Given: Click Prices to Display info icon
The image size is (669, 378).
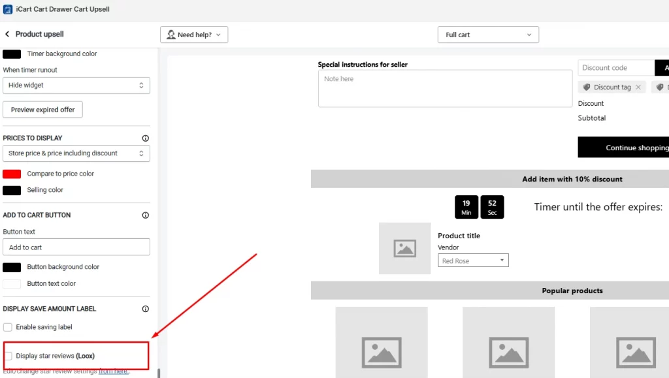Looking at the screenshot, I should 145,138.
